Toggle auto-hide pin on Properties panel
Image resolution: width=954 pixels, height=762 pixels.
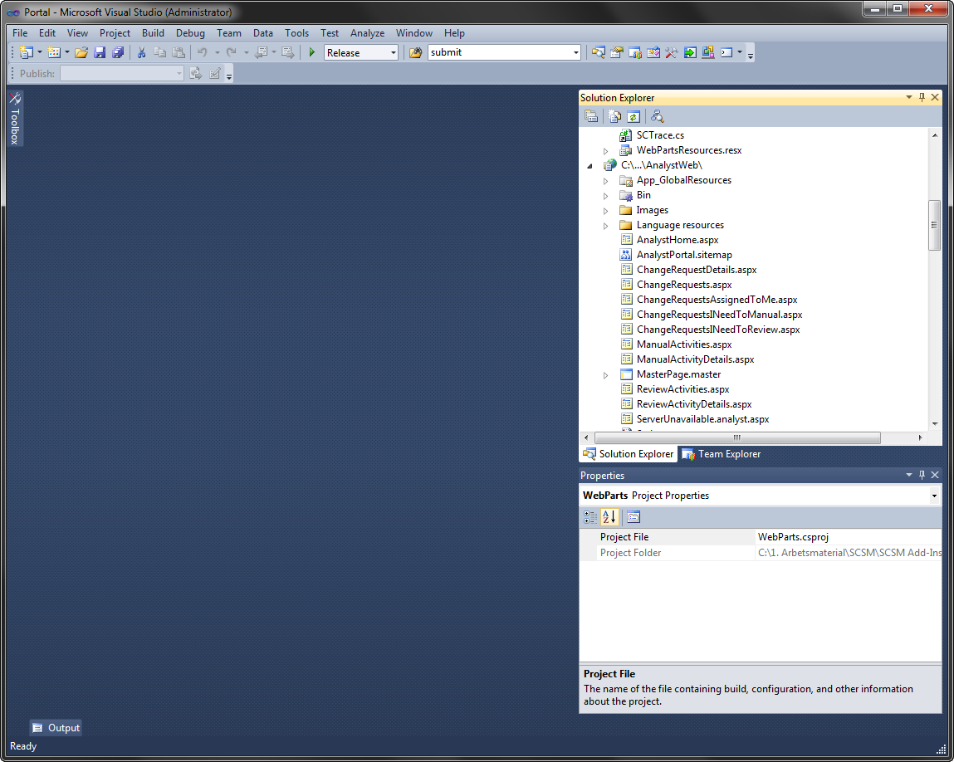922,475
